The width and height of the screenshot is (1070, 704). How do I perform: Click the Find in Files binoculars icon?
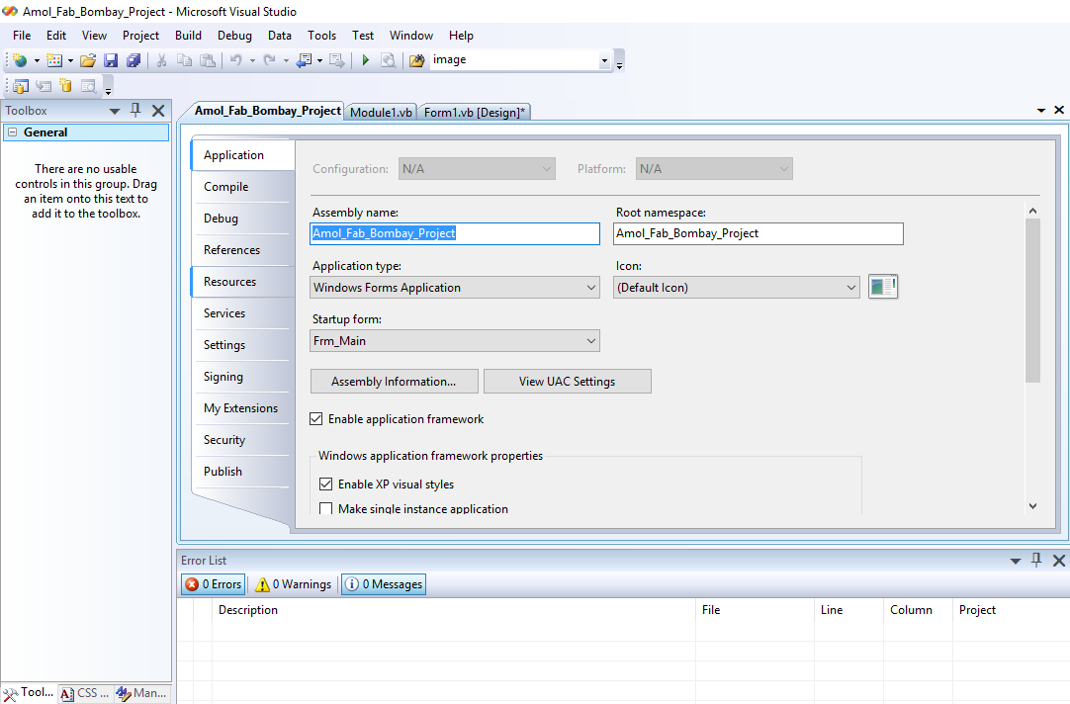pos(417,60)
